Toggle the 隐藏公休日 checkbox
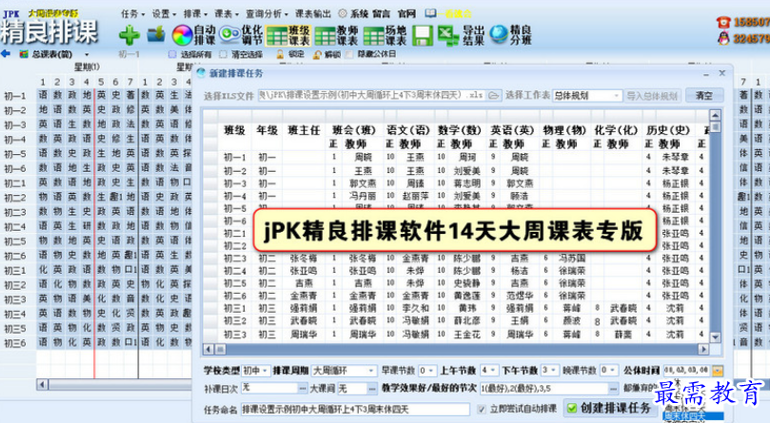This screenshot has width=770, height=423. pyautogui.click(x=349, y=54)
